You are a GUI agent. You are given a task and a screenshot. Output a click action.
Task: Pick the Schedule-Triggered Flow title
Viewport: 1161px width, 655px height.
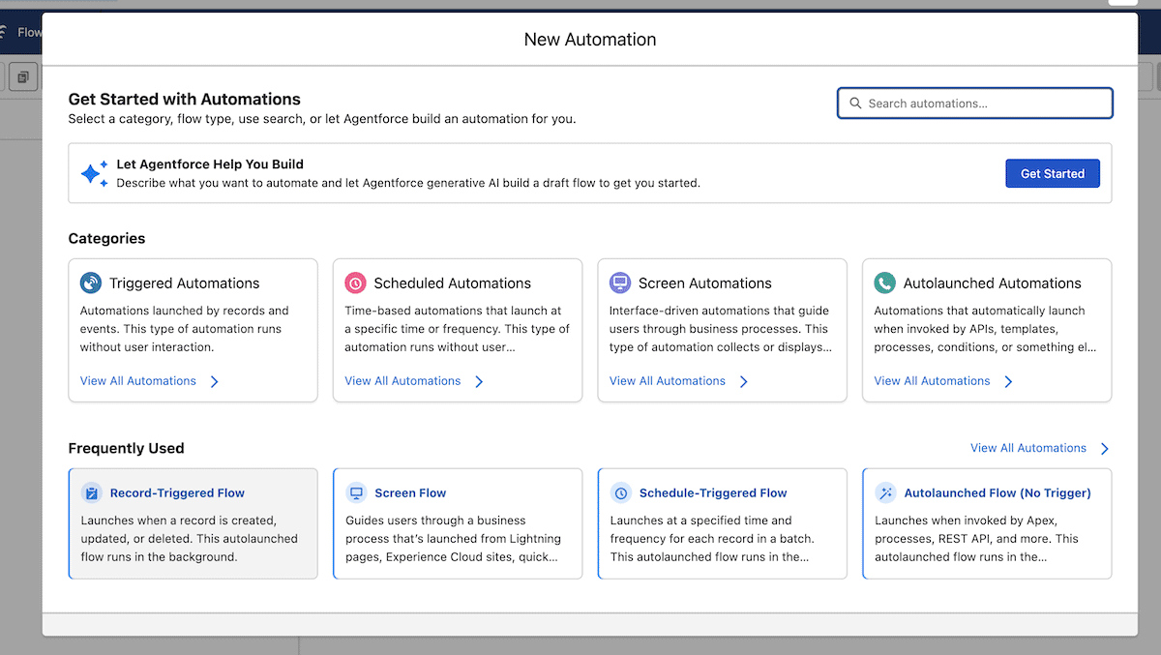pyautogui.click(x=713, y=493)
